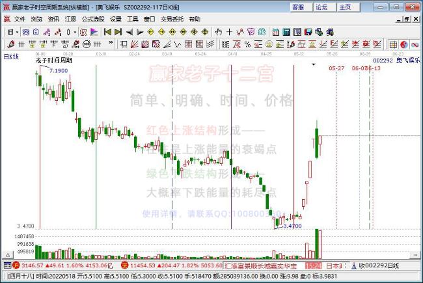Screen dimensions: 423x283
Task: Click the yellow diamond compress-horizontal icon
Action: [183, 32]
